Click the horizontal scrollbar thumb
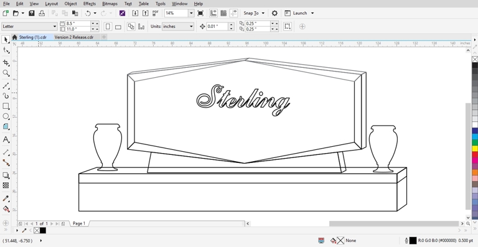 point(394,223)
